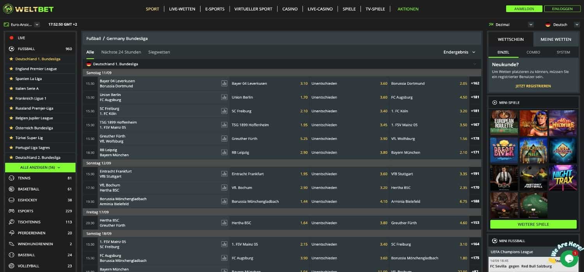Expand +188 markets for Mönchengladbach vs Bielefeld
Image resolution: width=584 pixels, height=272 pixels.
point(475,201)
